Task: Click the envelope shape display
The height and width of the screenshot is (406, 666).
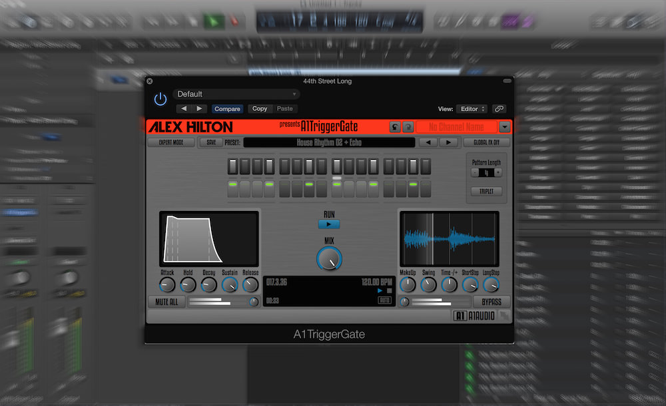Action: 209,239
